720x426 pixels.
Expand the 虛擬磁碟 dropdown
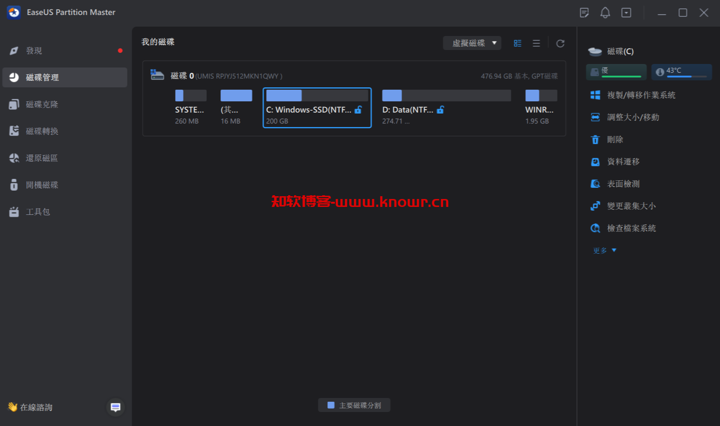coord(472,43)
